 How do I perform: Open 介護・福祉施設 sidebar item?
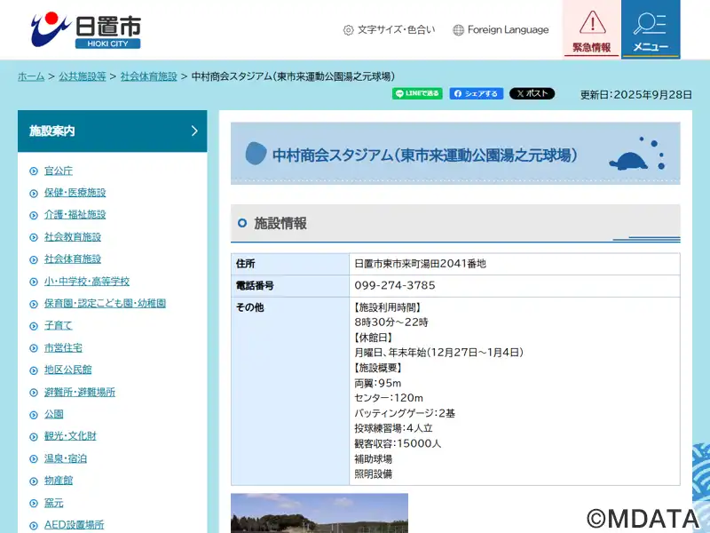75,215
